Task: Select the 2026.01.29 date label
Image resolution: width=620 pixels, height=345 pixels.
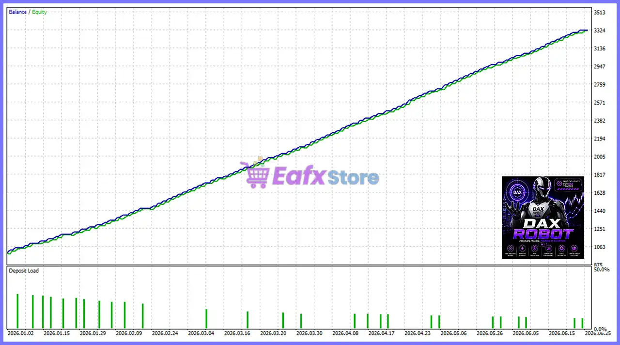Action: tap(93, 334)
